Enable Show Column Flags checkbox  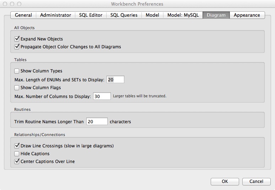17,88
